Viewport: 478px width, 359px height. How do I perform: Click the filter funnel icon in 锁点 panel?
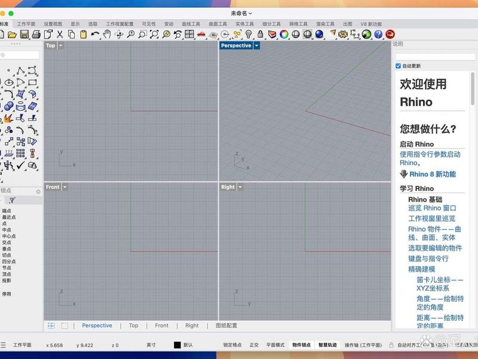(12, 200)
